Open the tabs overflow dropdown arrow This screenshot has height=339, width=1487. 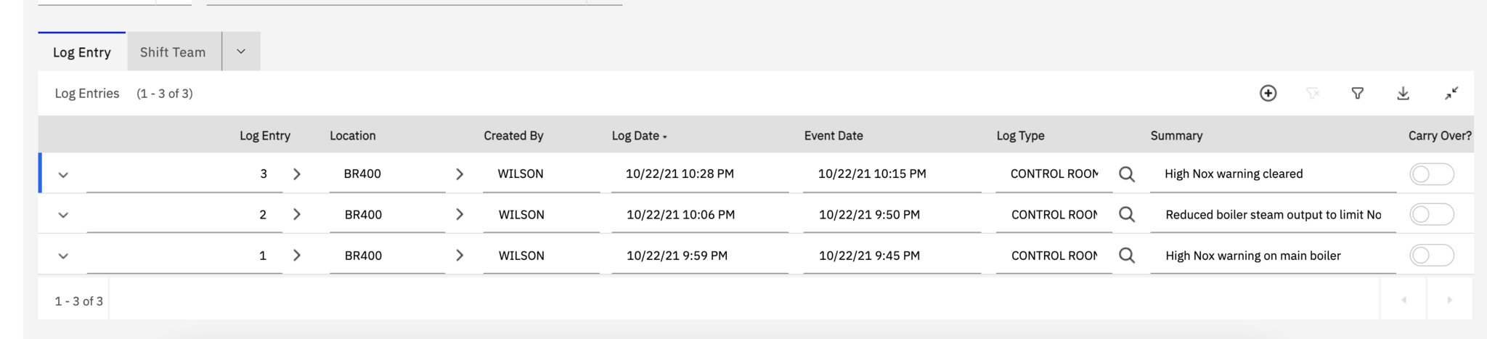pyautogui.click(x=241, y=52)
